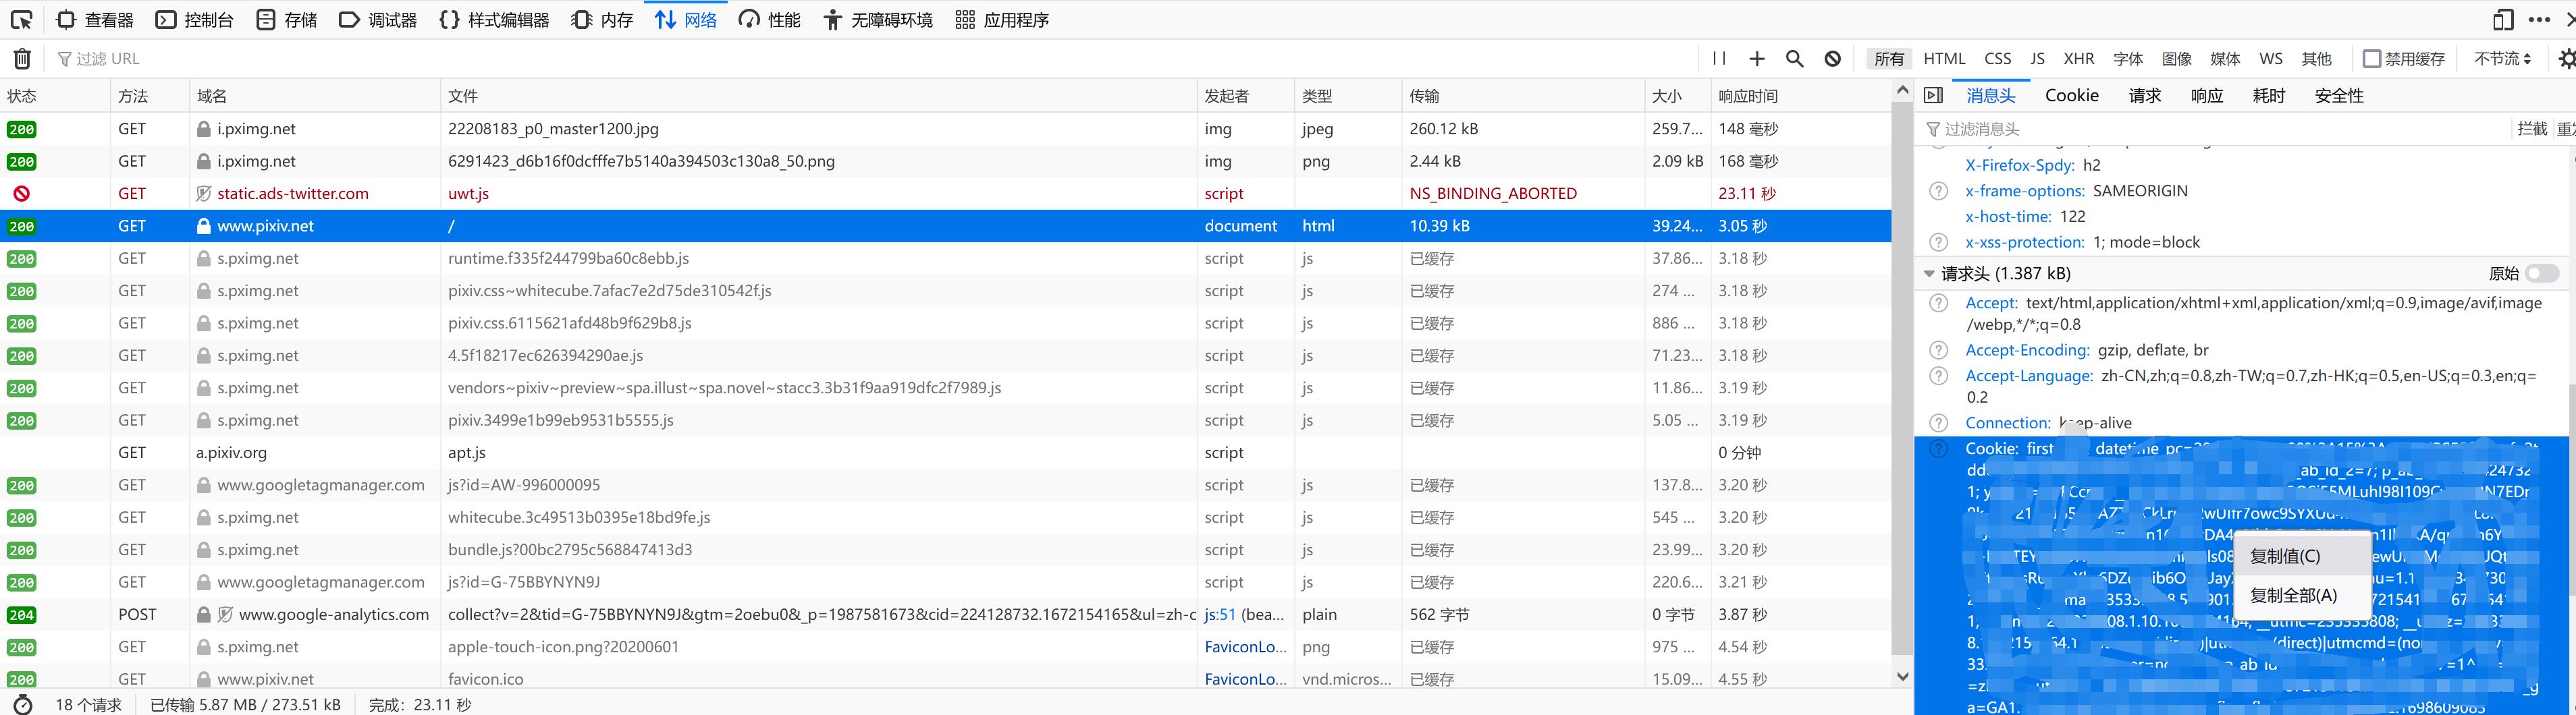Clear network log with trash icon
This screenshot has width=2576, height=715.
[x=22, y=59]
